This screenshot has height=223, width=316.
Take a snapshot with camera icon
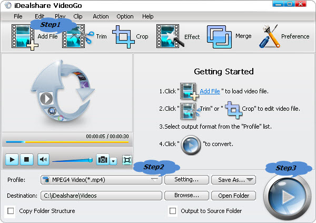pyautogui.click(x=103, y=159)
